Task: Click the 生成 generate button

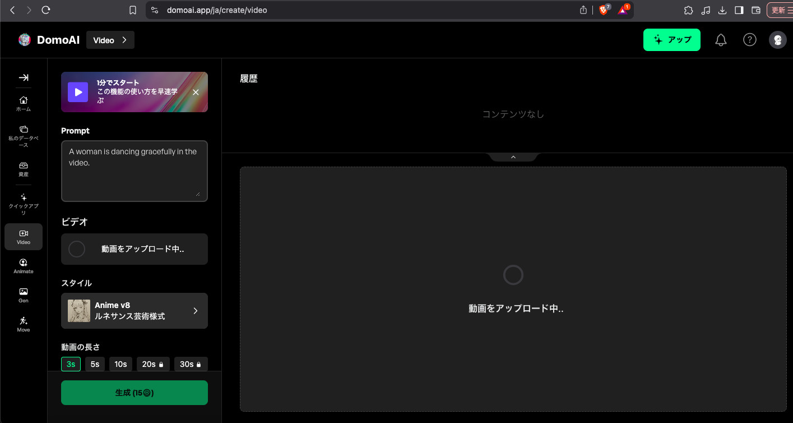Action: [x=135, y=393]
